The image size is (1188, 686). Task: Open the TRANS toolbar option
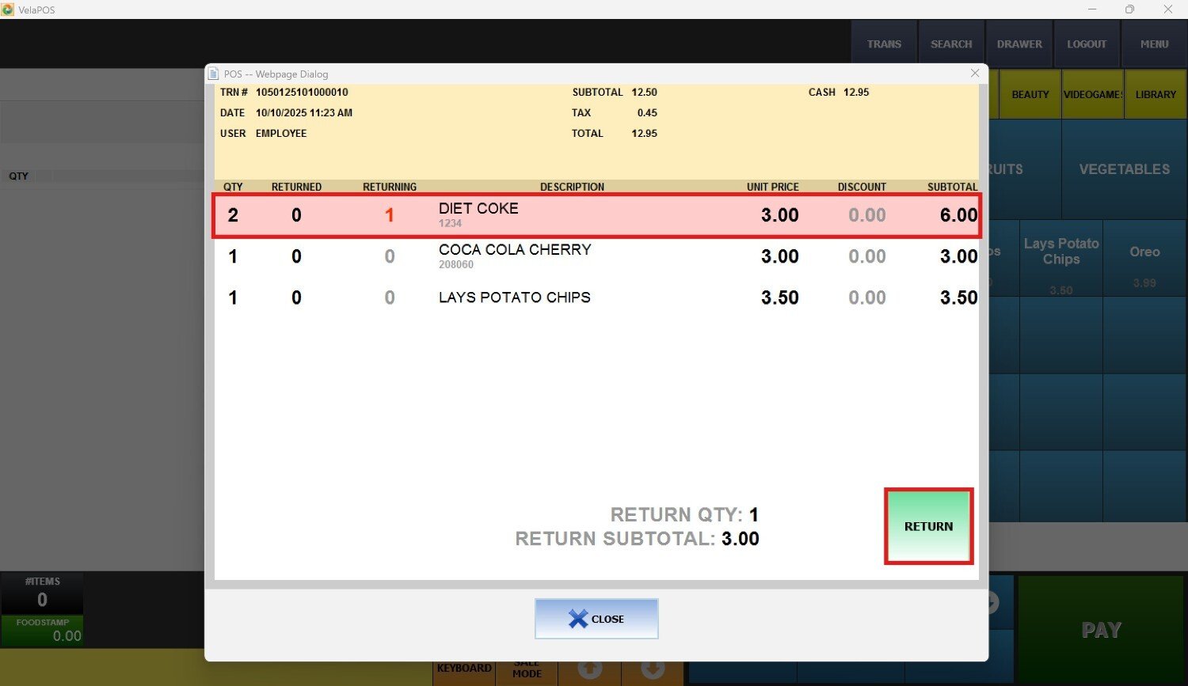[884, 44]
